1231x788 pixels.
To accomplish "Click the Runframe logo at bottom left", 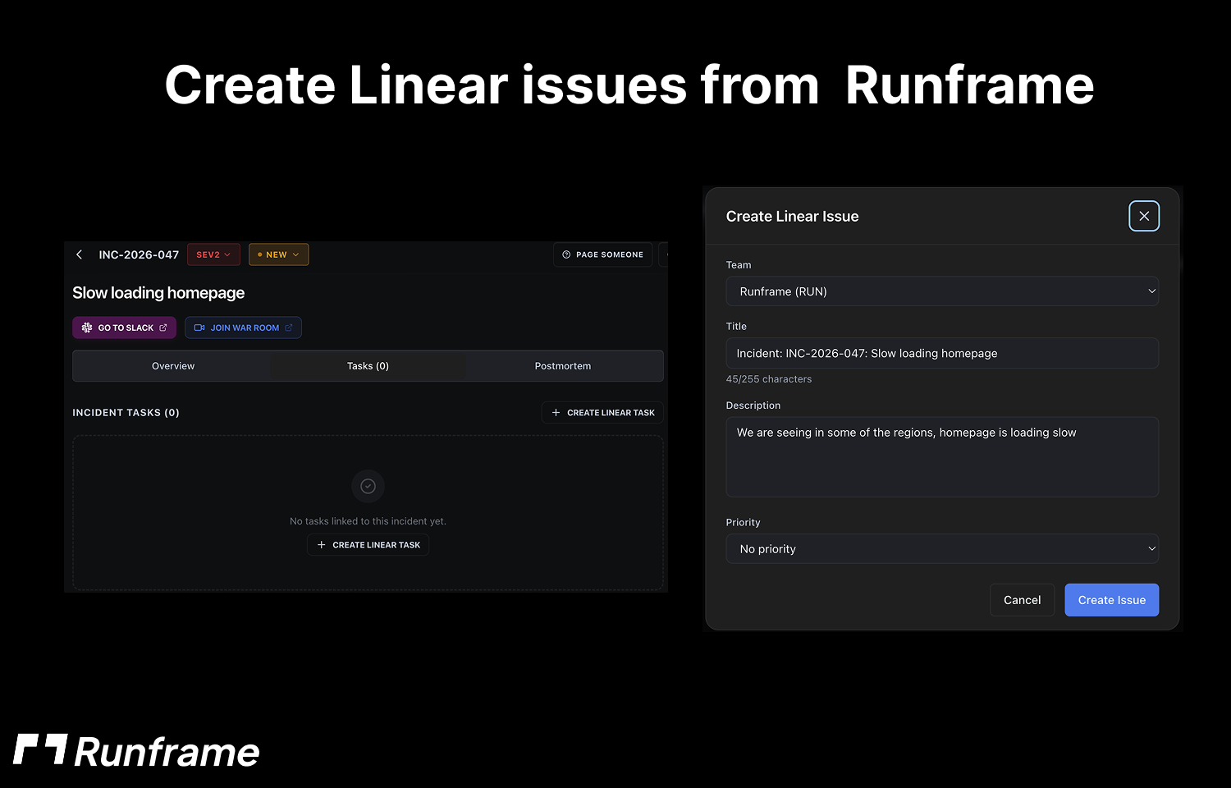I will tap(136, 752).
